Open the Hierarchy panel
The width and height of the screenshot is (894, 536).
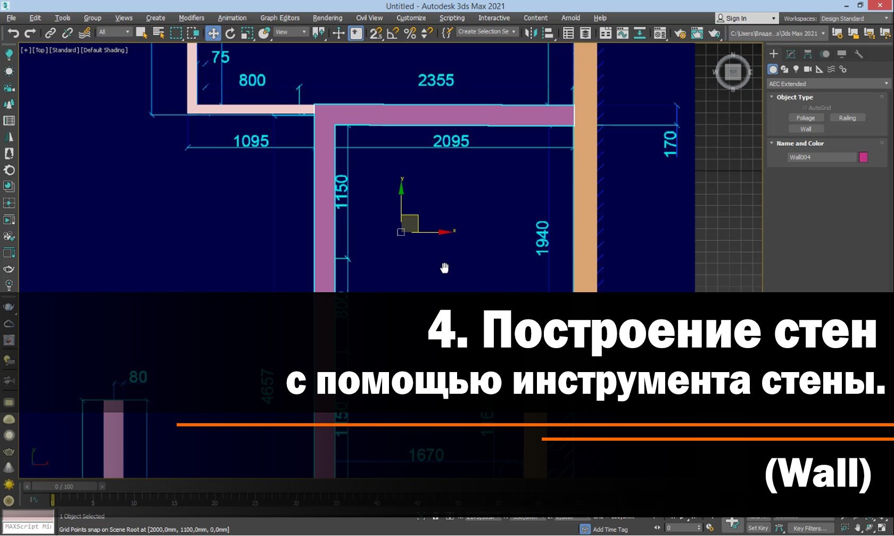click(807, 53)
